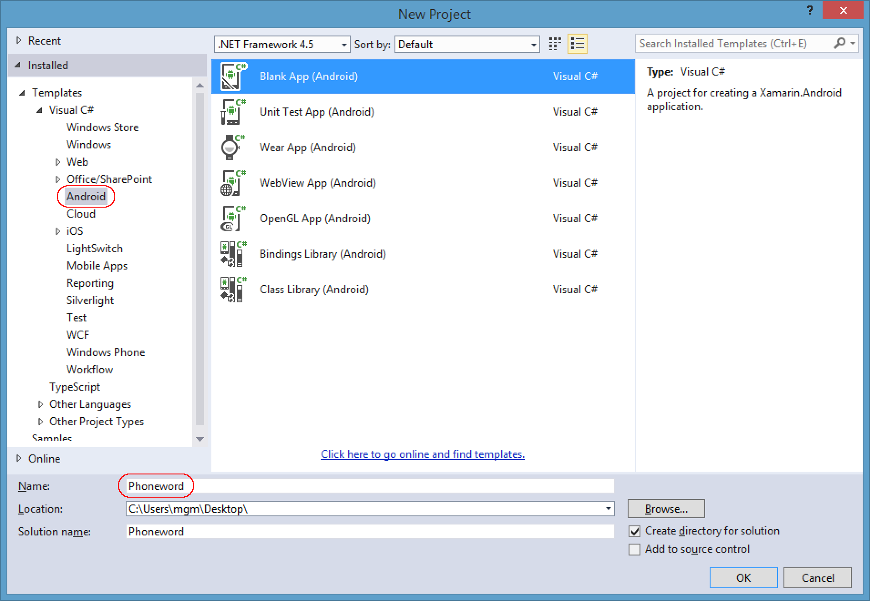Expand the Online section
This screenshot has width=870, height=601.
tap(19, 458)
